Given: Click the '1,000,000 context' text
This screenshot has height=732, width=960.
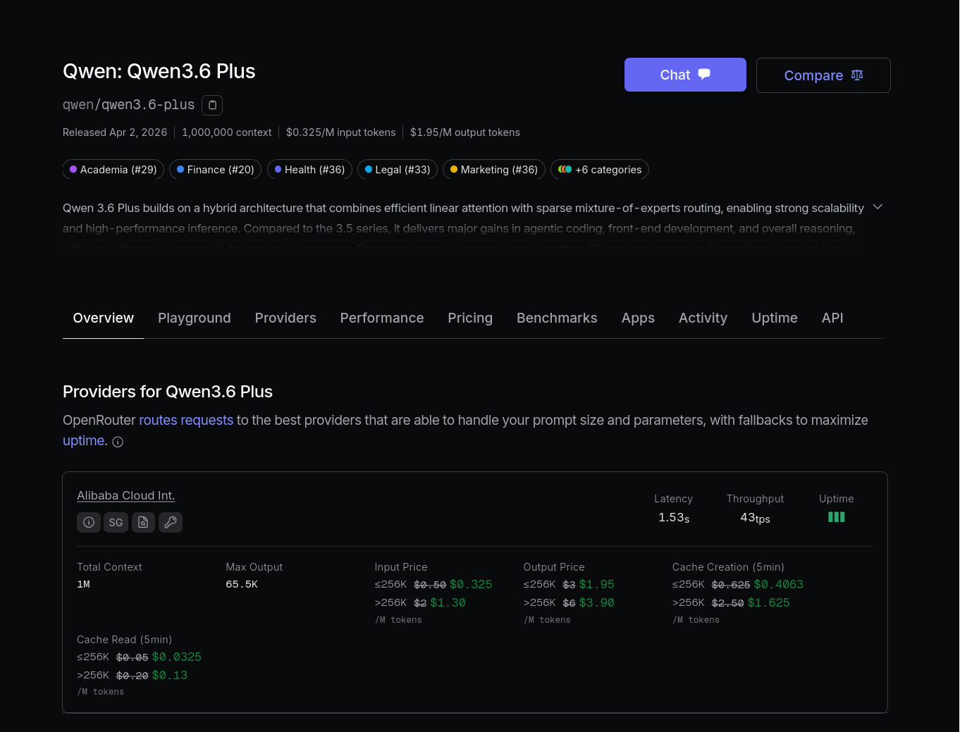Looking at the screenshot, I should 226,132.
